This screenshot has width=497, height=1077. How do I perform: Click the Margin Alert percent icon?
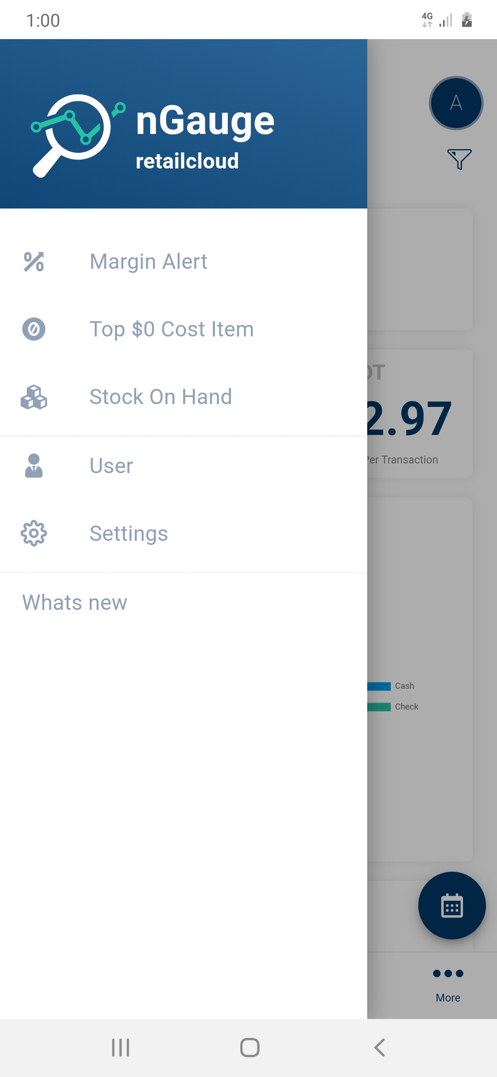[34, 262]
